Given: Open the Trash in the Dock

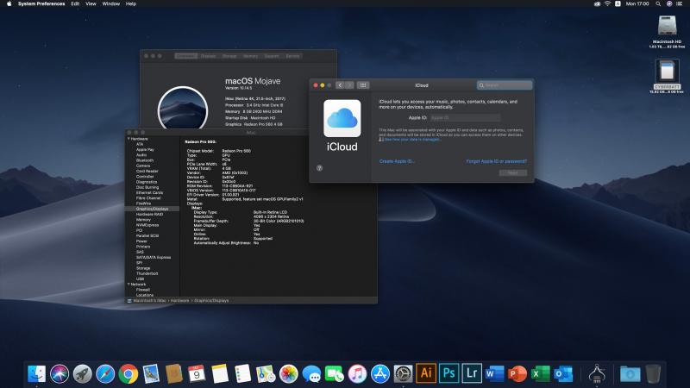Looking at the screenshot, I should (x=654, y=374).
